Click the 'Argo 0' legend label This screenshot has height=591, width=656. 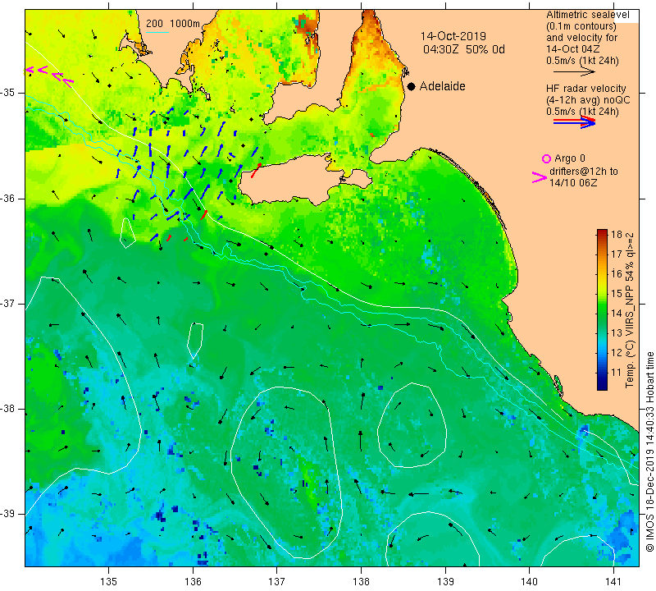[x=569, y=158]
